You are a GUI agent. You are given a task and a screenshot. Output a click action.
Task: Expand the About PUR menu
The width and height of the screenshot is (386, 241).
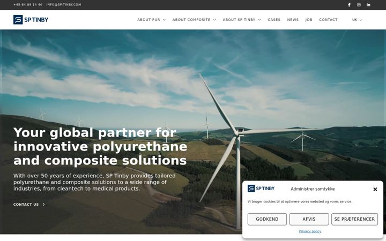(x=151, y=20)
